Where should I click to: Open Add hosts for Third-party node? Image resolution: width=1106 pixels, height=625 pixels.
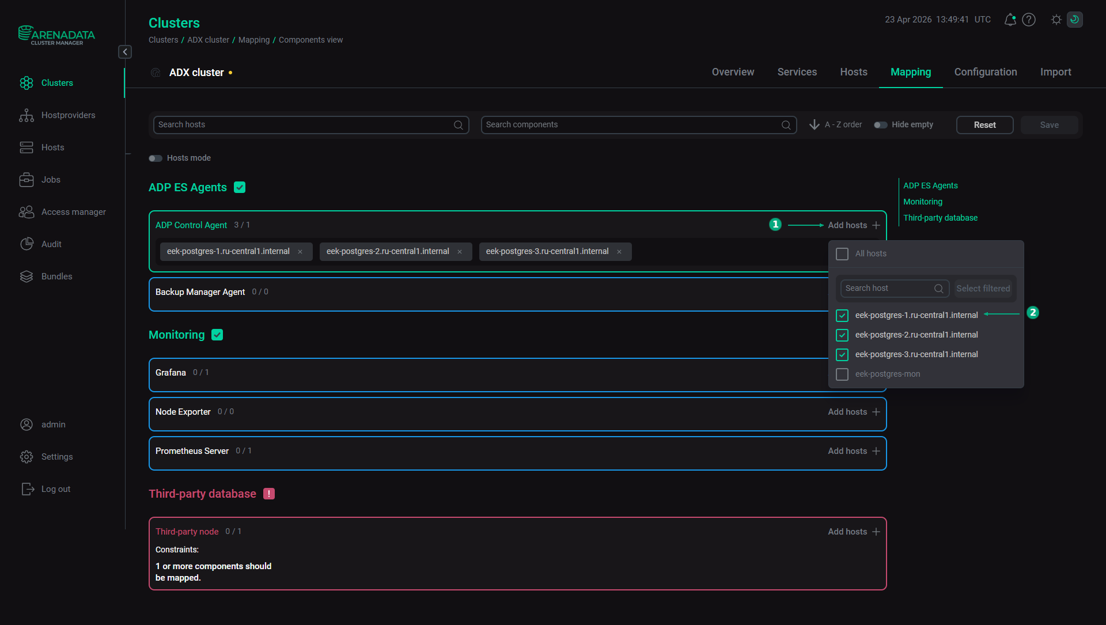(x=854, y=532)
